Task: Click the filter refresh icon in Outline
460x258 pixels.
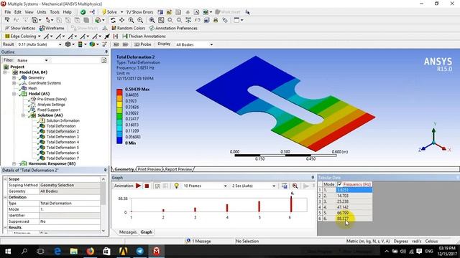Action: [x=103, y=60]
